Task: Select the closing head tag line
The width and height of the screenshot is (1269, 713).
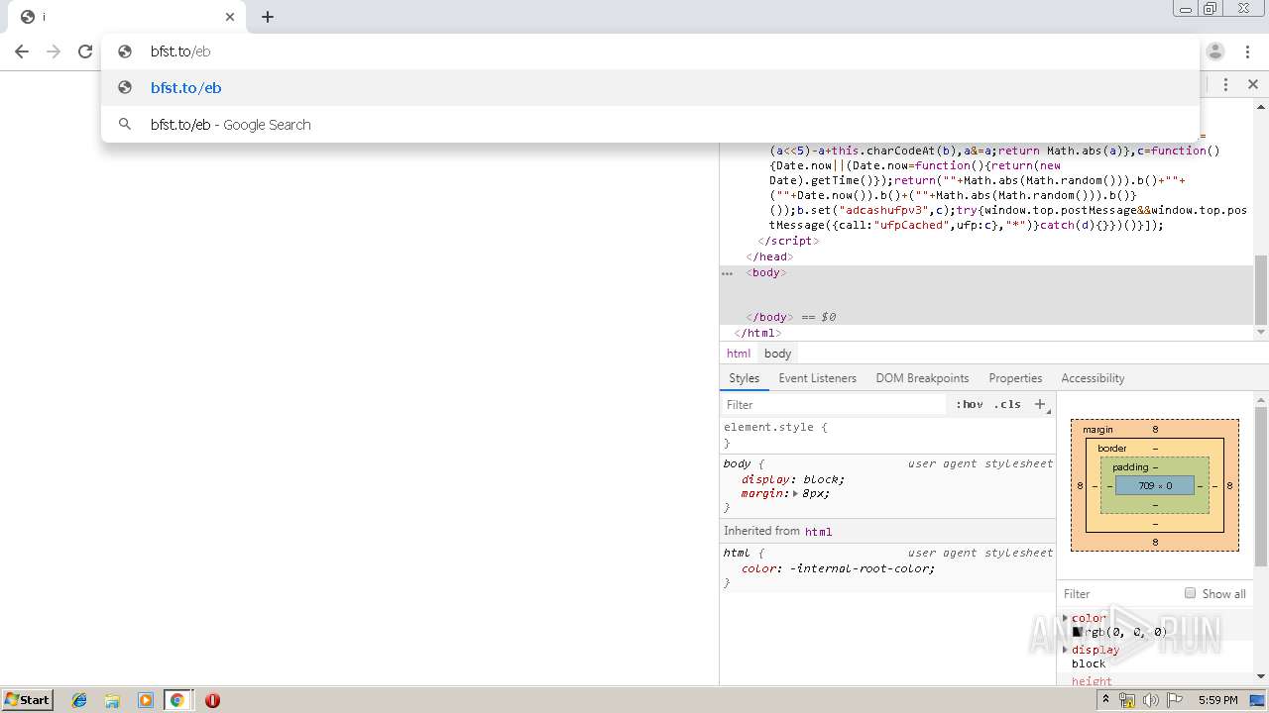Action: coord(769,256)
